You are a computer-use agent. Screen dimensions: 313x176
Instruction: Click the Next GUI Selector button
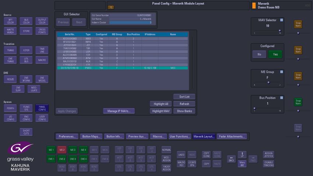coord(79,22)
